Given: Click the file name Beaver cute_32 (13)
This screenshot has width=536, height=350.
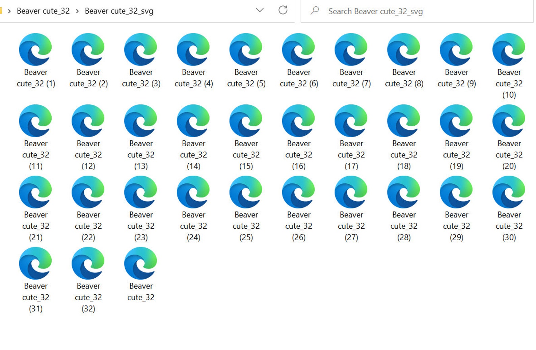Looking at the screenshot, I should coord(141,155).
